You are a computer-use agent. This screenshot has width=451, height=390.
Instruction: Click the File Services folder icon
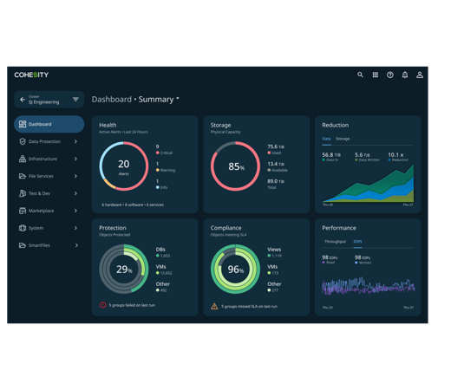23,176
